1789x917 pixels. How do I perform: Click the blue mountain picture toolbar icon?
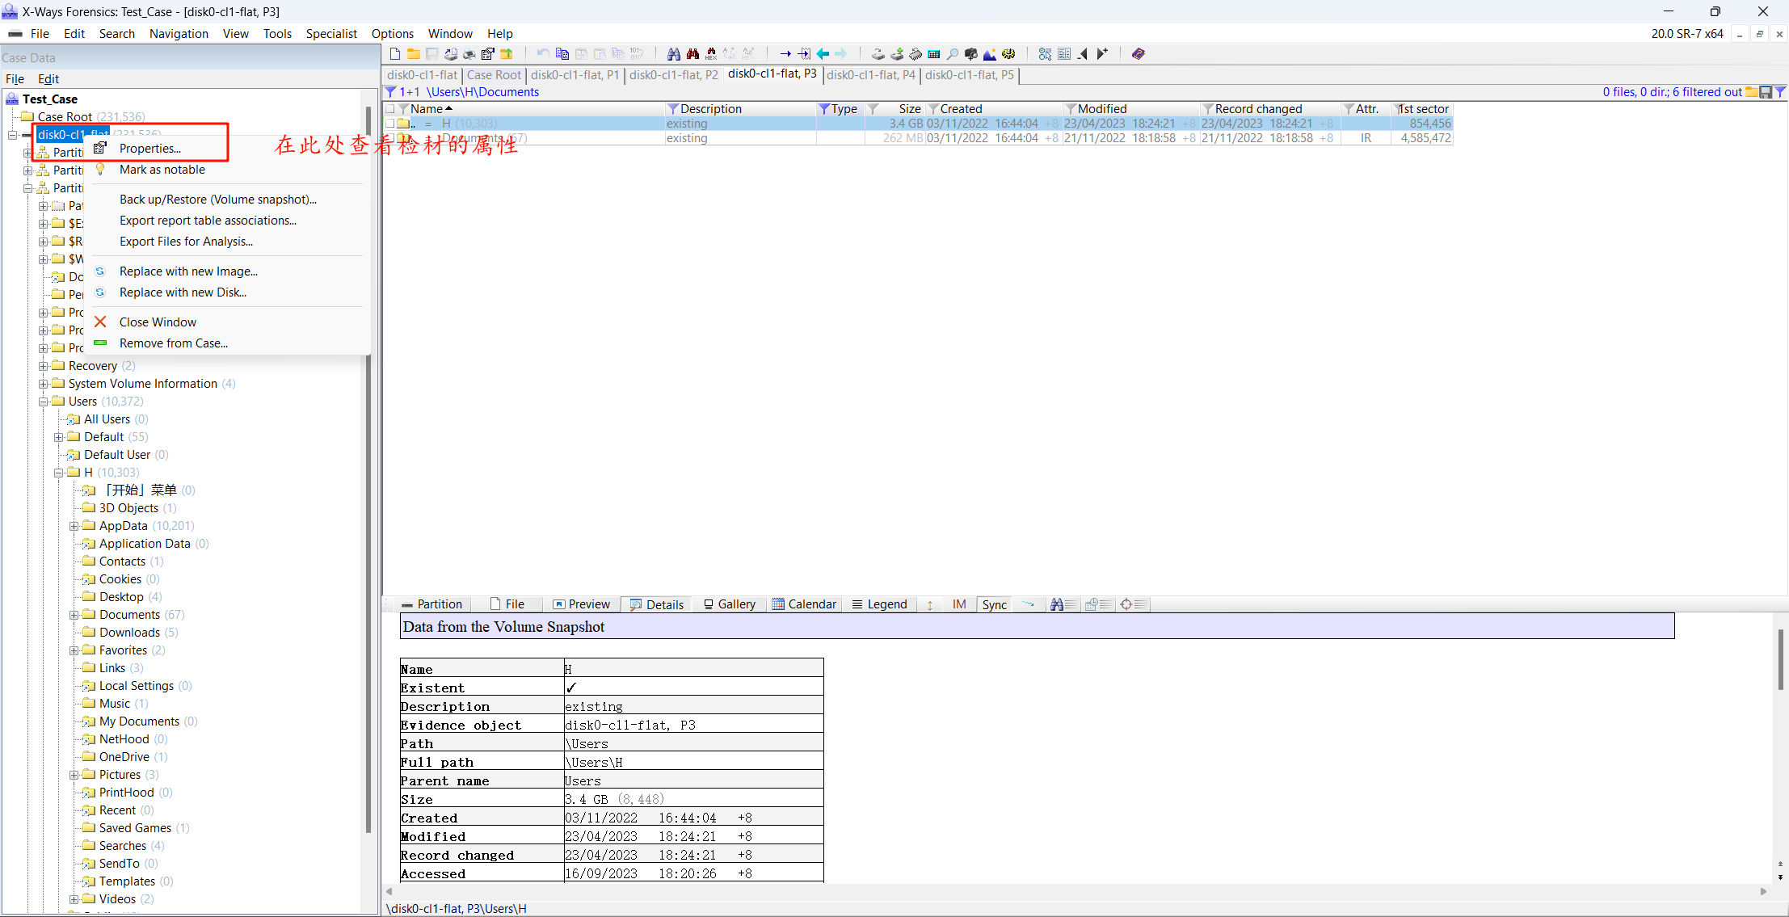[x=990, y=54]
